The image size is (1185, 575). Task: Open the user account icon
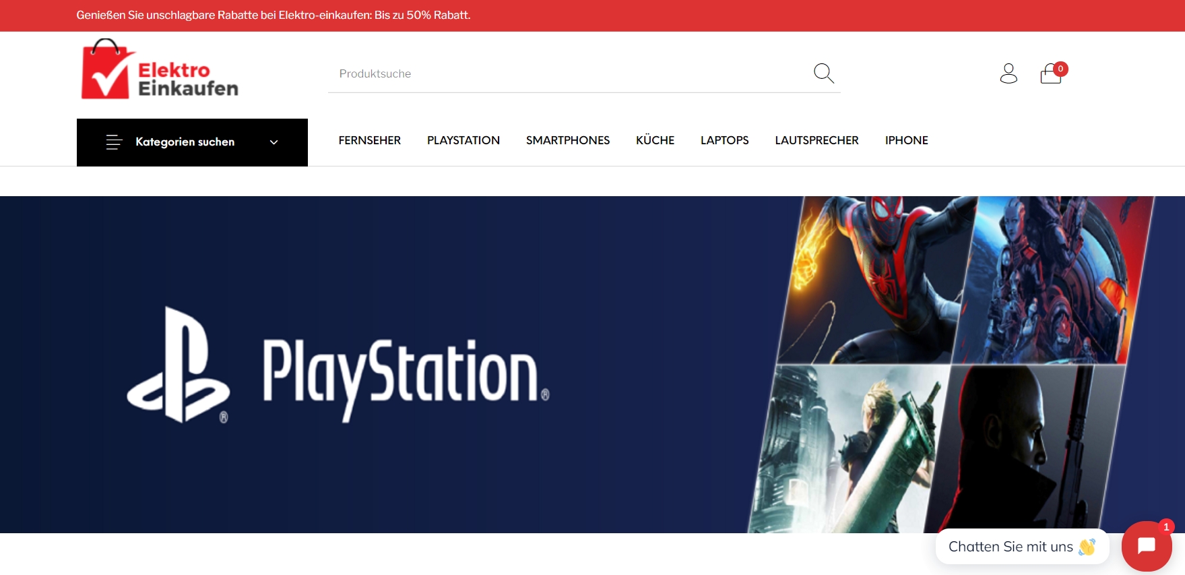(1008, 73)
